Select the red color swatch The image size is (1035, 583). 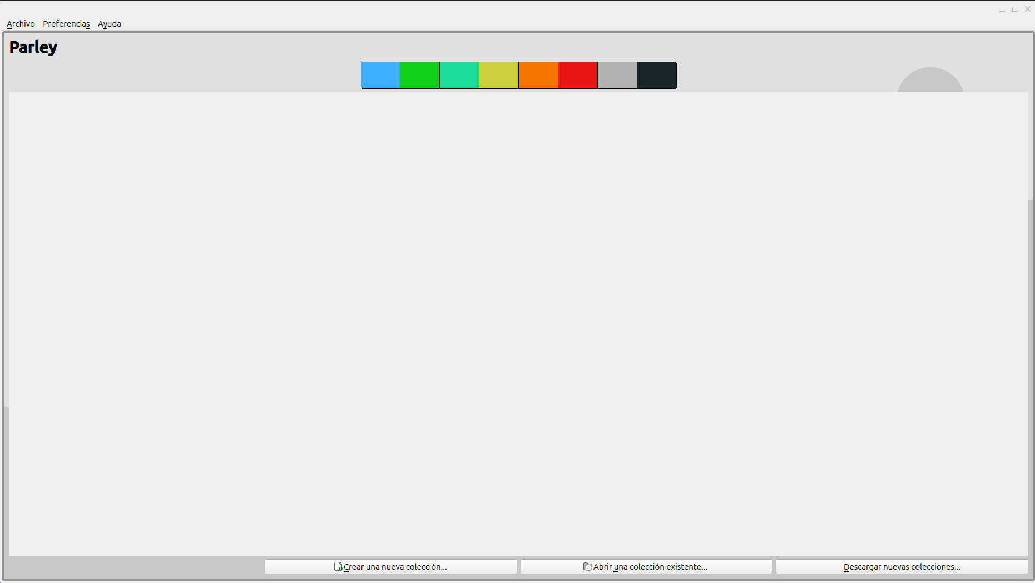point(578,76)
